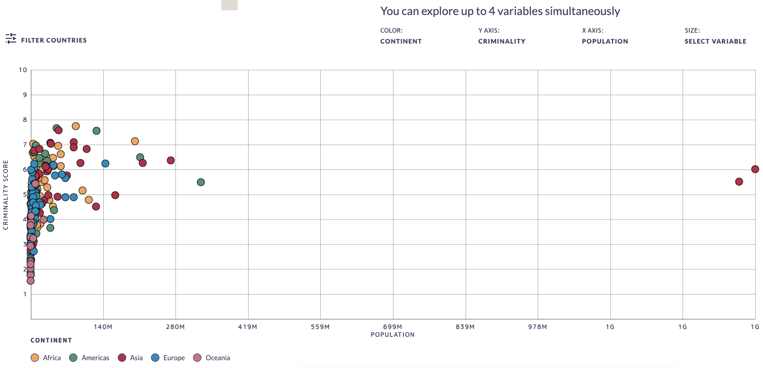Toggle Americas in the continent legend
Image resolution: width=763 pixels, height=368 pixels.
click(x=95, y=358)
